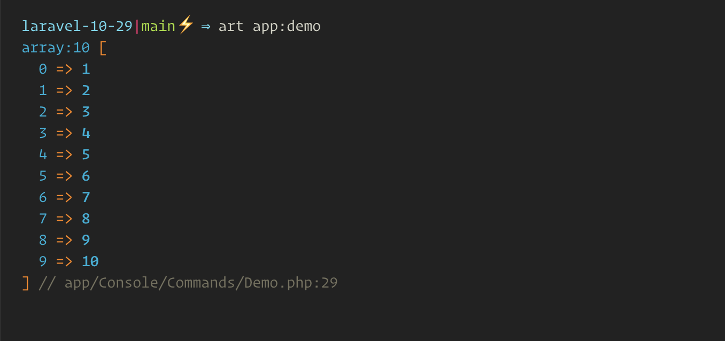Image resolution: width=725 pixels, height=341 pixels.
Task: Click the arrow symbol before art command
Action: (206, 26)
